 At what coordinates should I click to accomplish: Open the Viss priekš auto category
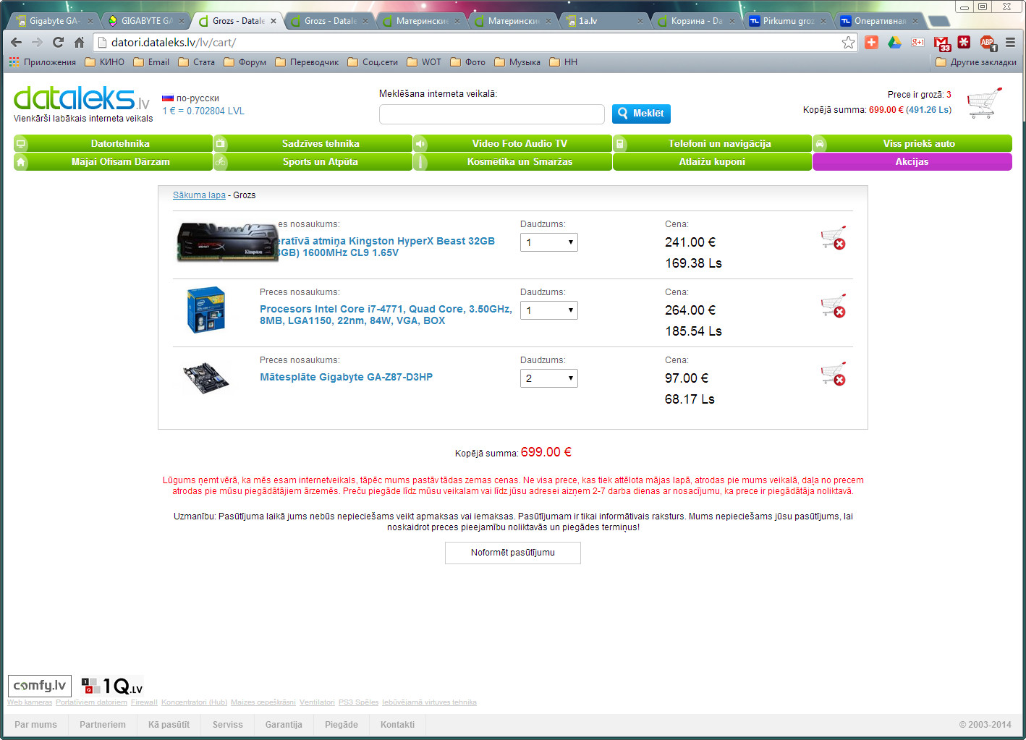[x=912, y=143]
